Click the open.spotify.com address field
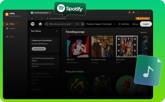This screenshot has width=165, height=102. pos(58,18)
